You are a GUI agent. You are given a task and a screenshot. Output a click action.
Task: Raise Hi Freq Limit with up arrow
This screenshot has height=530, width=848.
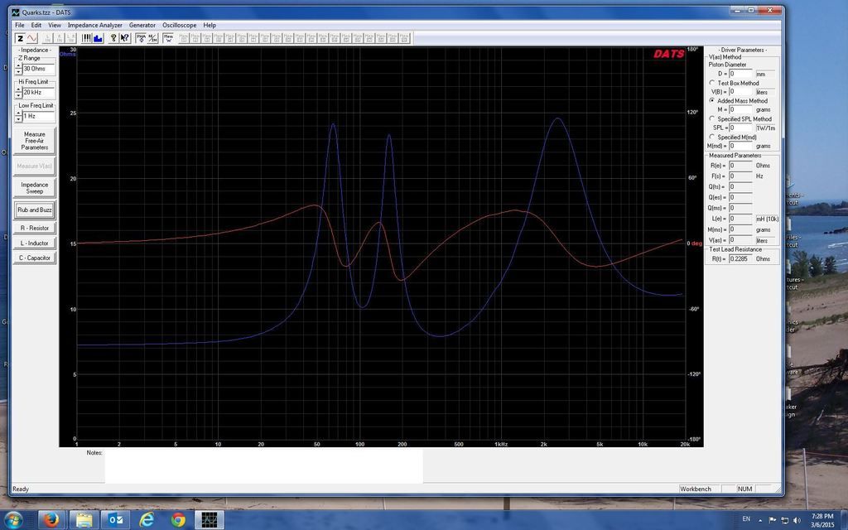pyautogui.click(x=18, y=89)
